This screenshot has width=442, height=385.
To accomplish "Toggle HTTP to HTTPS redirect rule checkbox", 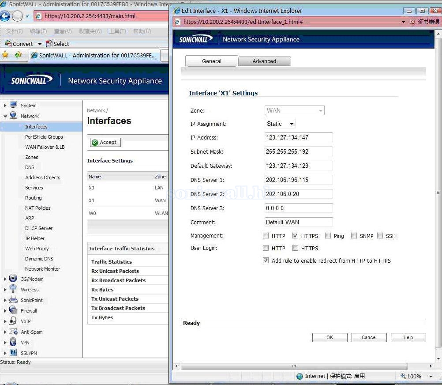I will click(x=266, y=260).
